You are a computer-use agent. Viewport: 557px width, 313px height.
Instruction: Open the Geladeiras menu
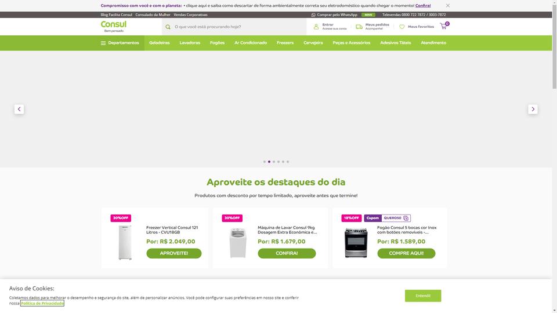click(x=160, y=43)
